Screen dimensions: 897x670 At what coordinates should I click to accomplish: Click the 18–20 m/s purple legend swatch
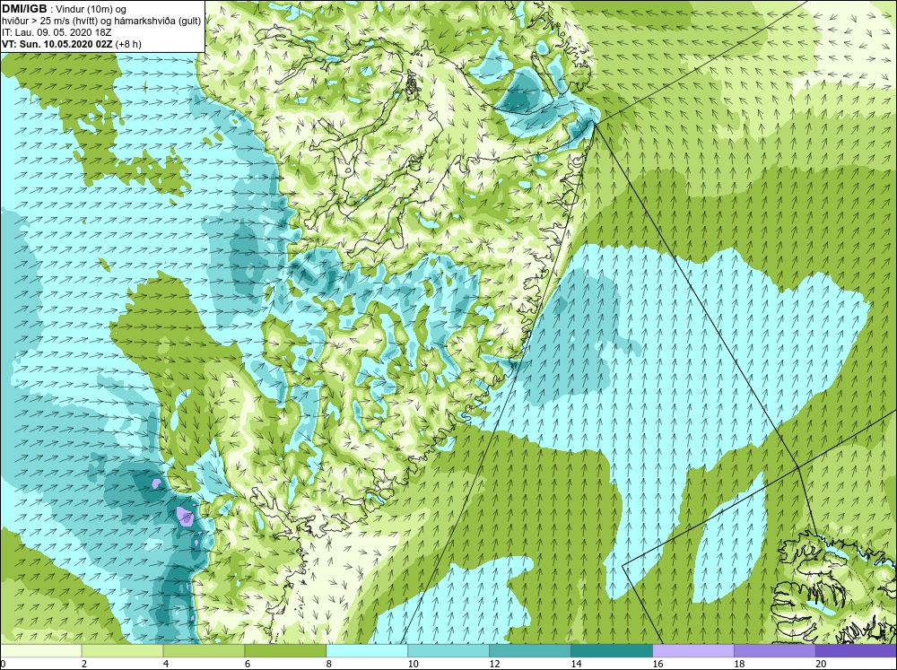pos(775,650)
